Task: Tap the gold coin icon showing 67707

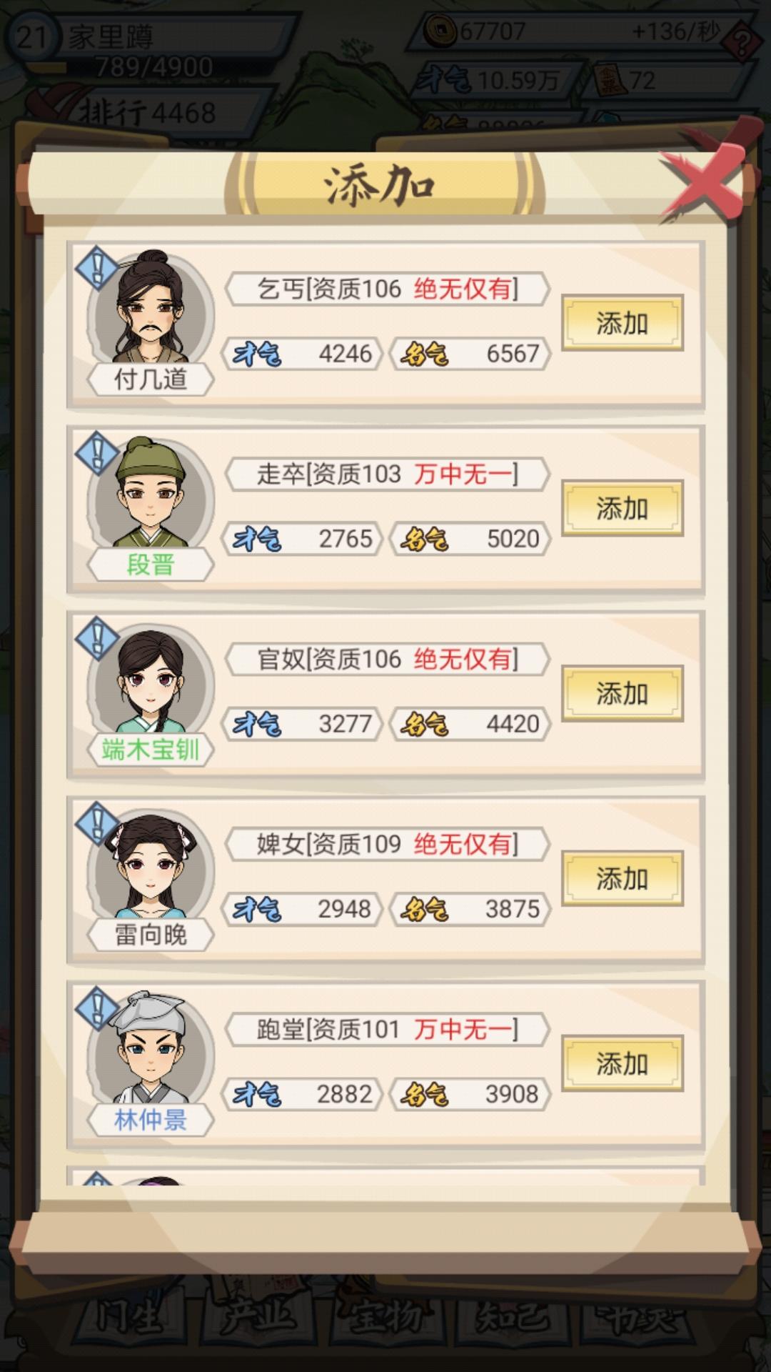Action: point(440,31)
